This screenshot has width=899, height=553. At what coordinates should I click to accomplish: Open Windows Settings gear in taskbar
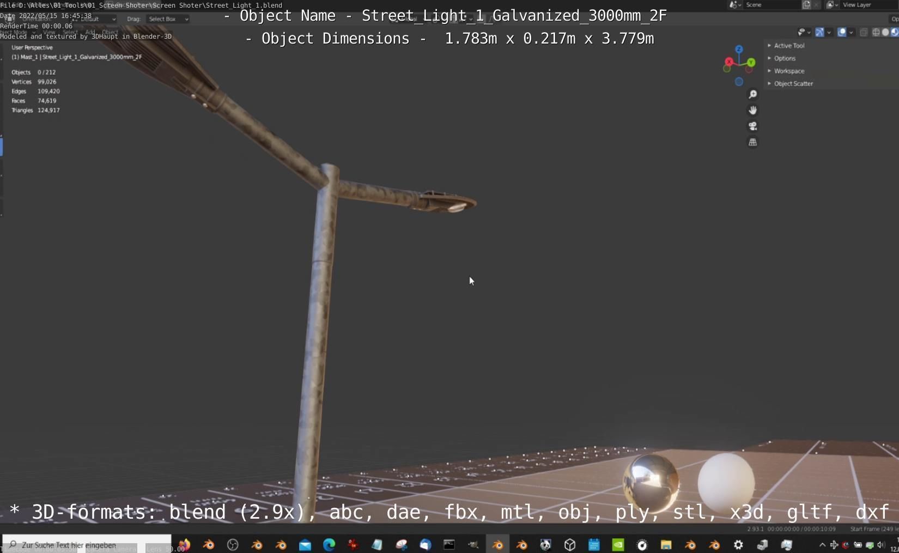[738, 544]
